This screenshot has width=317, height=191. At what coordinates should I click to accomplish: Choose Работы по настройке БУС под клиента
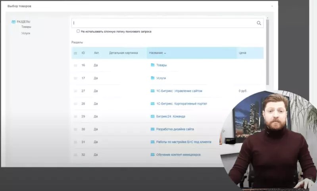point(184,142)
